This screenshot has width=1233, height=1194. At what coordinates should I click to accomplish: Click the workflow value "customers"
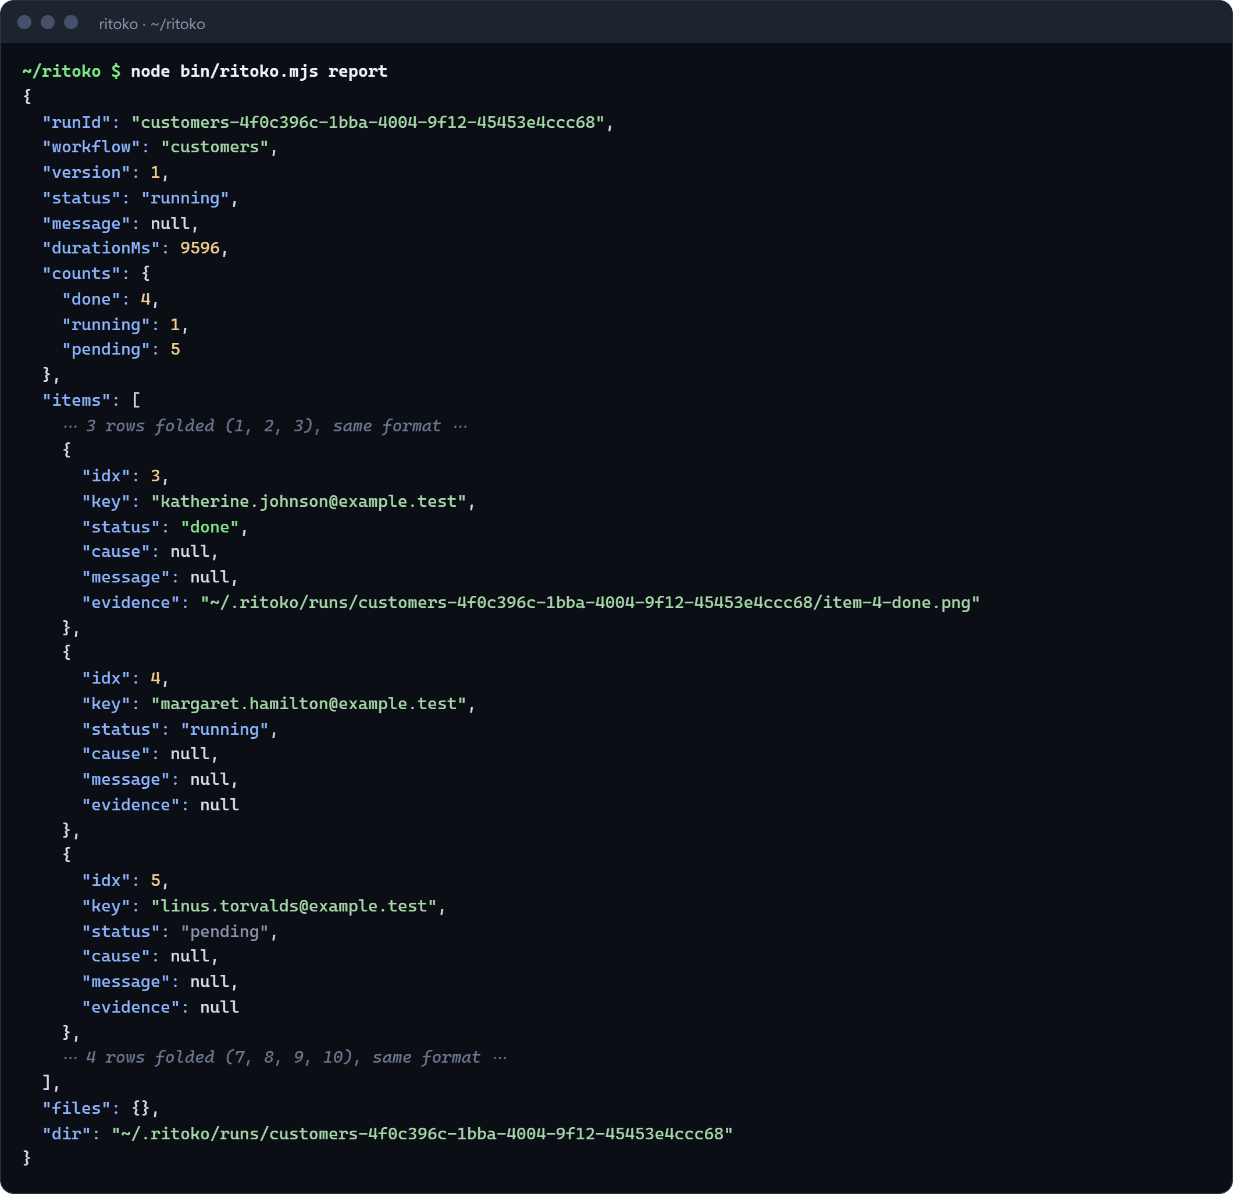215,147
